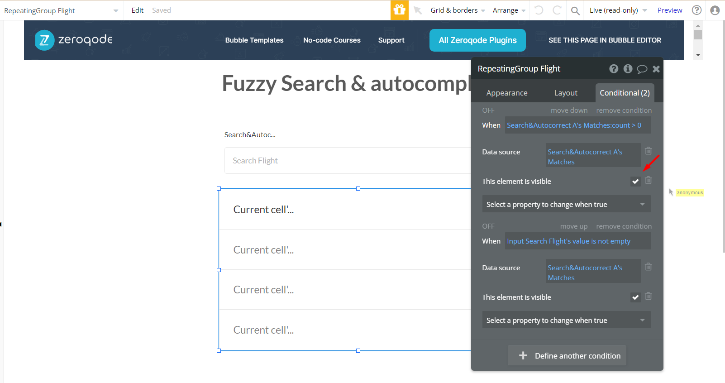Image resolution: width=725 pixels, height=383 pixels.
Task: Delete second condition's visible property
Action: 649,296
